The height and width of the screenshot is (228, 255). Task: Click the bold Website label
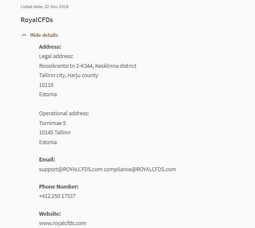(50, 214)
